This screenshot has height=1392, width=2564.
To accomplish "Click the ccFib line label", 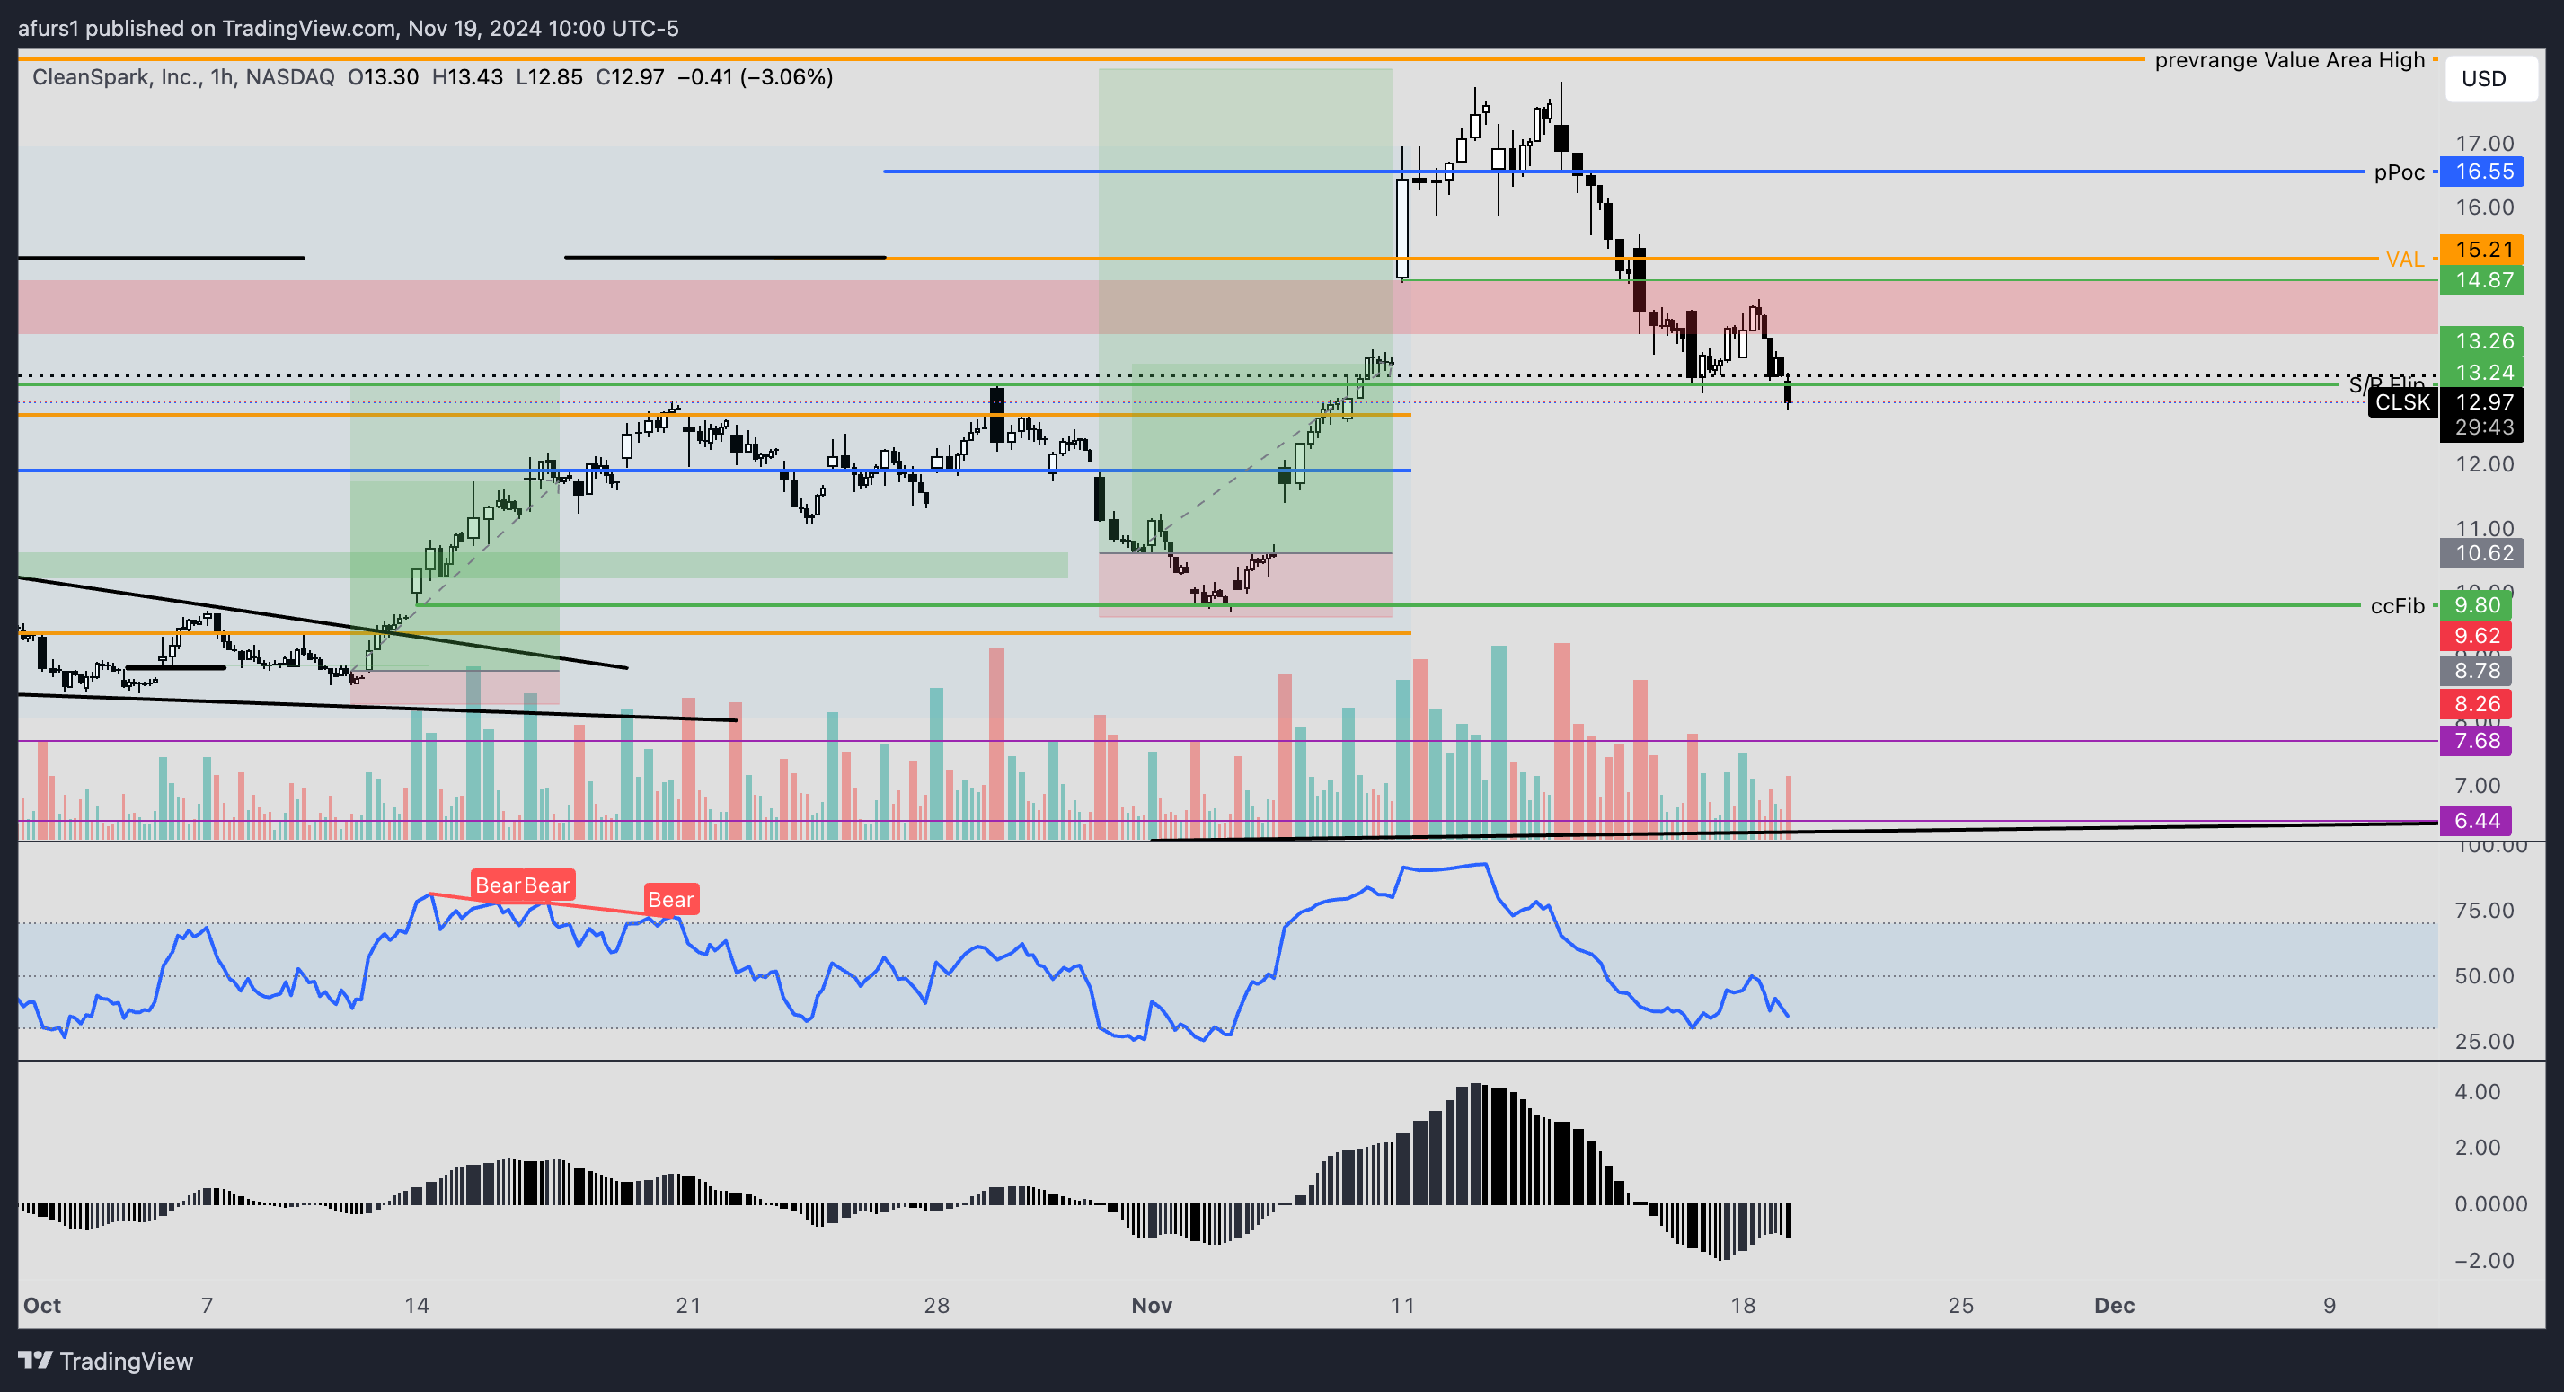I will (2397, 606).
